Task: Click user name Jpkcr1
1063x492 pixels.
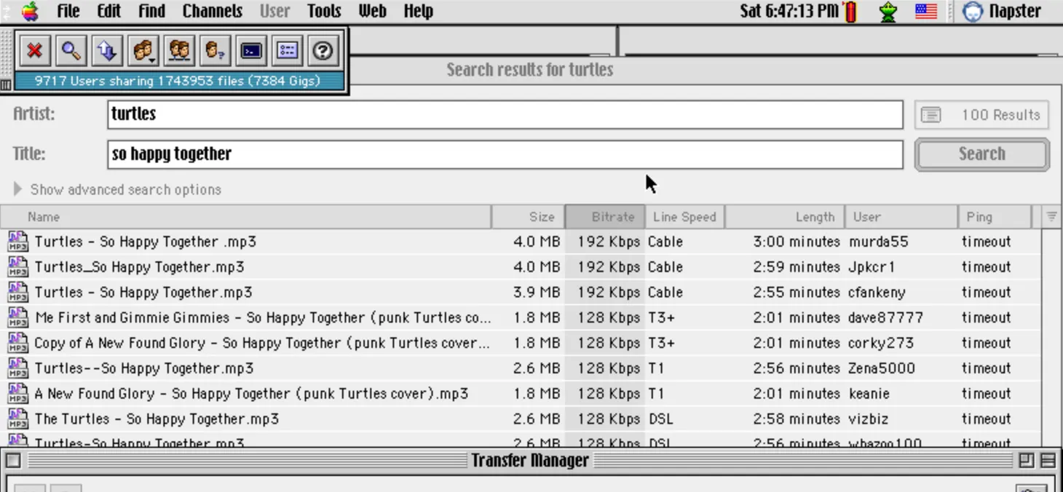Action: 872,267
